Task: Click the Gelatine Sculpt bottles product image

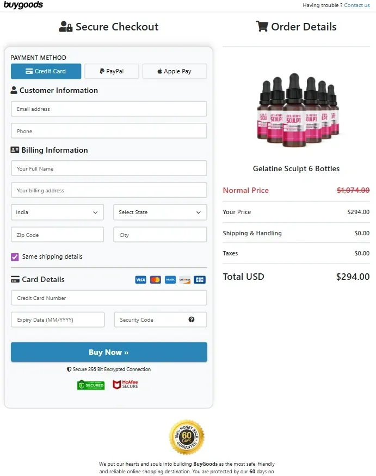Action: tap(298, 110)
